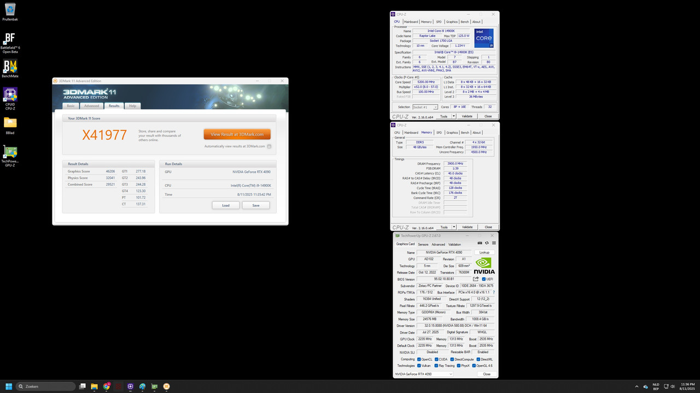
Task: Select Mainboard tab in top CPU-Z window
Action: click(x=411, y=22)
